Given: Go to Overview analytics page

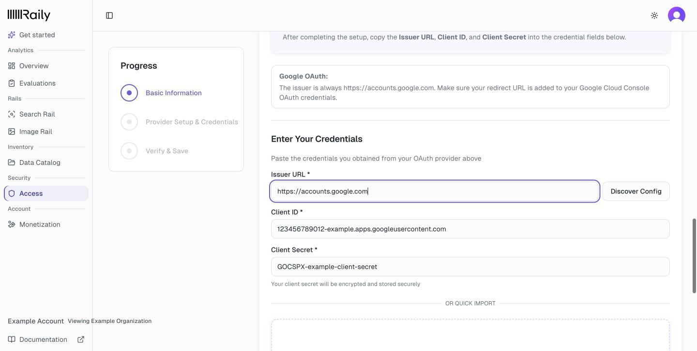Looking at the screenshot, I should click(x=46, y=66).
